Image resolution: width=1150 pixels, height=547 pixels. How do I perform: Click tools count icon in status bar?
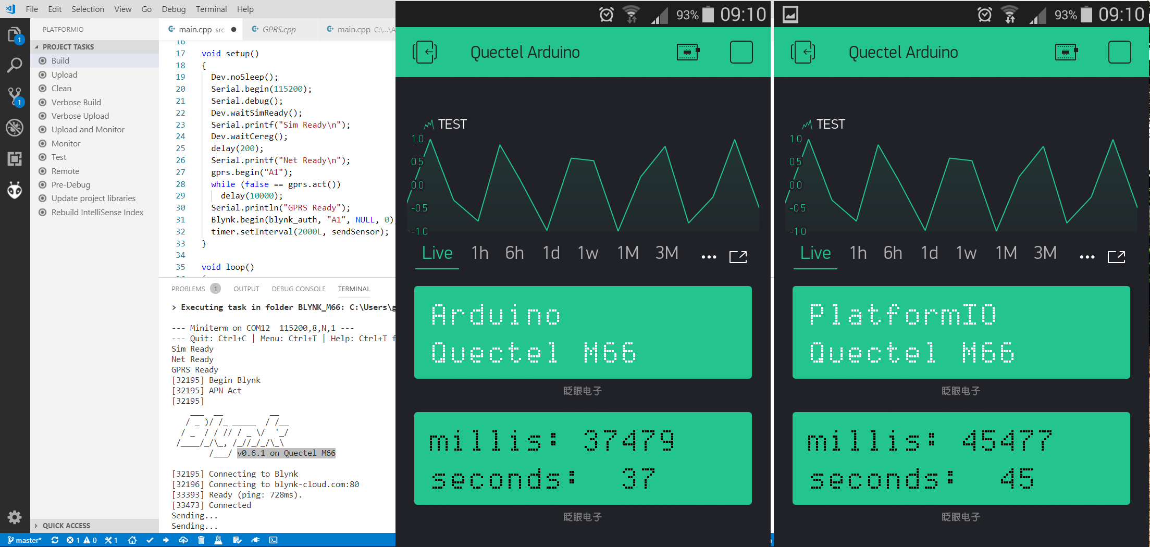pyautogui.click(x=111, y=540)
